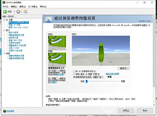This screenshot has height=116, width=157.
Task: Click the link beside the advanced 3D option
Action: pos(112,74)
